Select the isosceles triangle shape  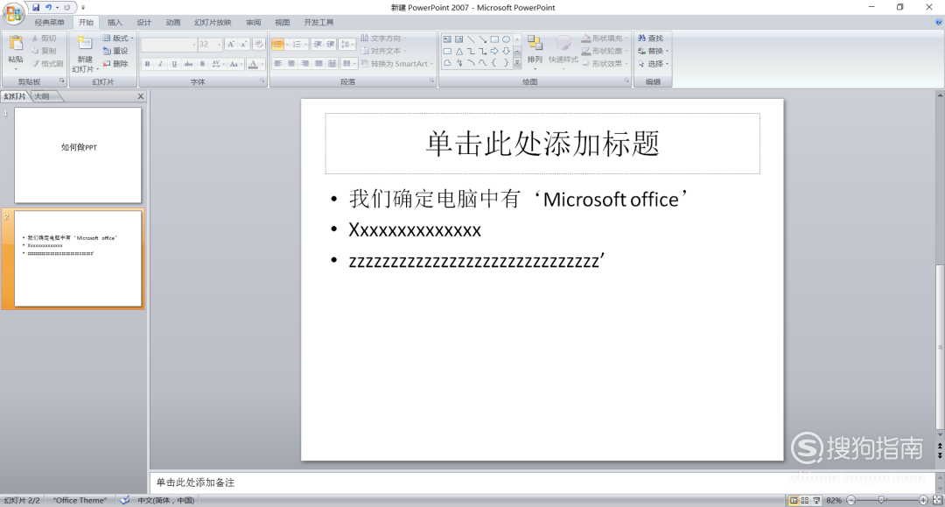tap(459, 52)
